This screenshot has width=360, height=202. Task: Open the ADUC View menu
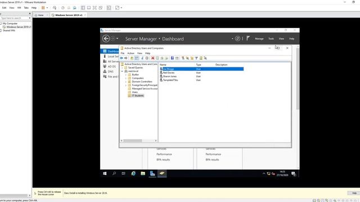139,53
